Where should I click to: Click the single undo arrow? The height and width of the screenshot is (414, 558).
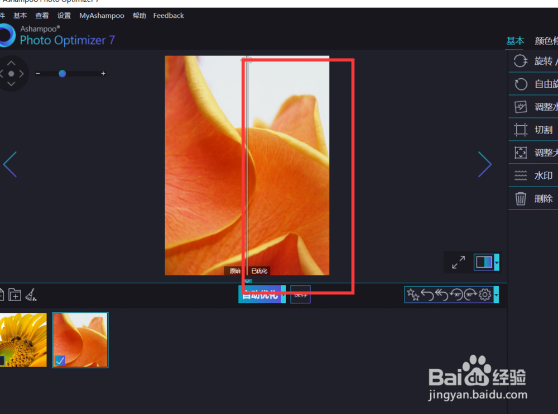click(x=427, y=294)
